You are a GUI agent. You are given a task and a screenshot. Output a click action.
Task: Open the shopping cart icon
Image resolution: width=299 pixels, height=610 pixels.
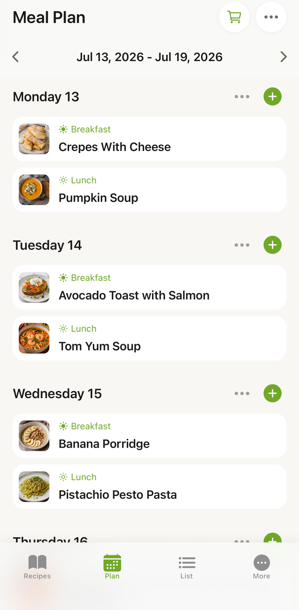pos(234,17)
